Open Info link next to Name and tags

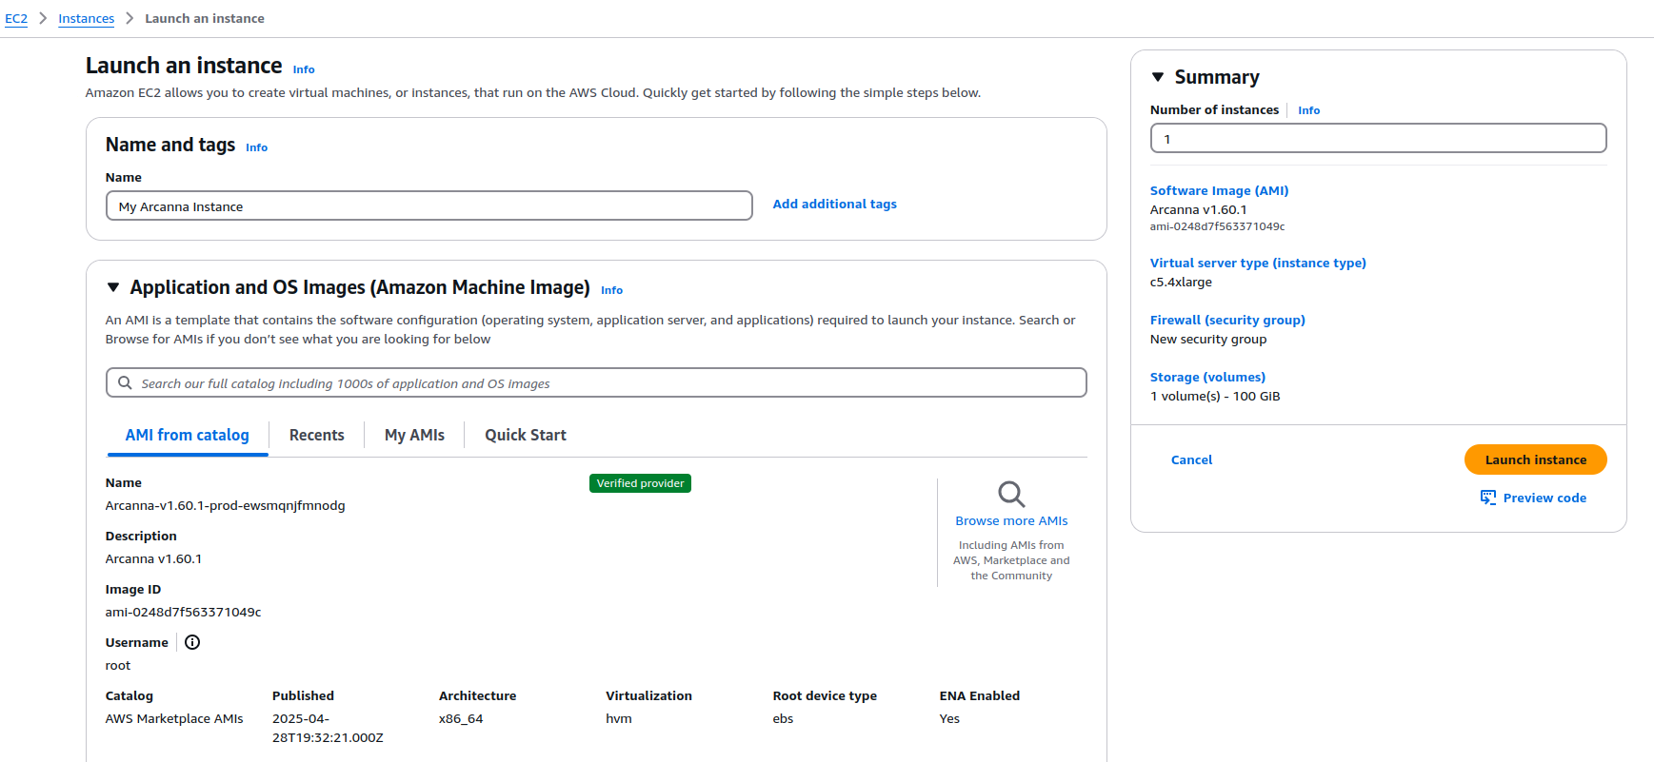pos(256,147)
